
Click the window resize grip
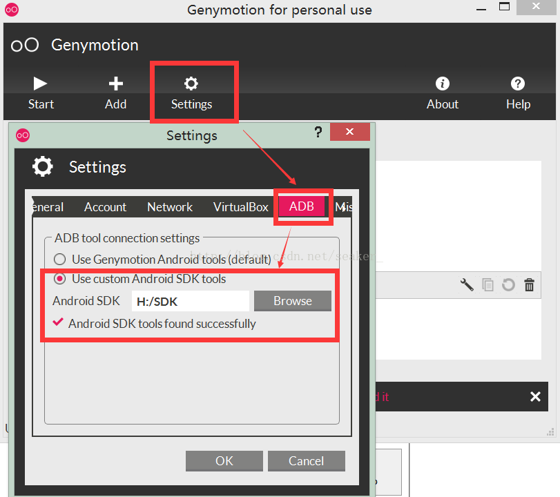pos(550,432)
